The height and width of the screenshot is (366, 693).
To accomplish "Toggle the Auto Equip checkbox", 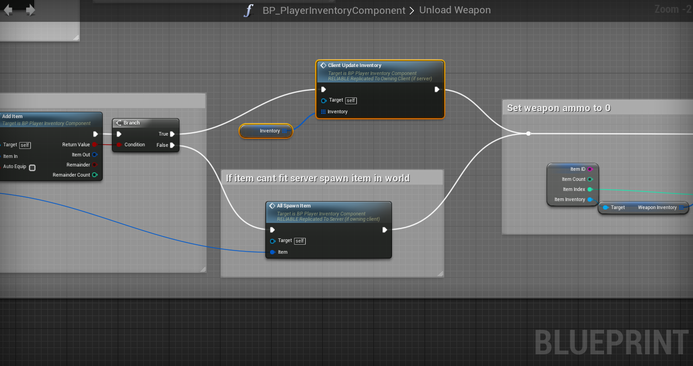I will [x=32, y=168].
